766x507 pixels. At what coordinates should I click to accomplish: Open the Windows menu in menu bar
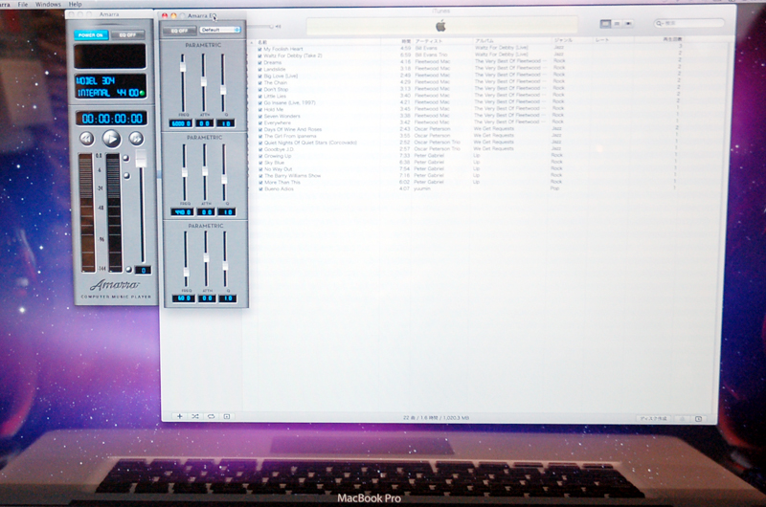point(48,5)
